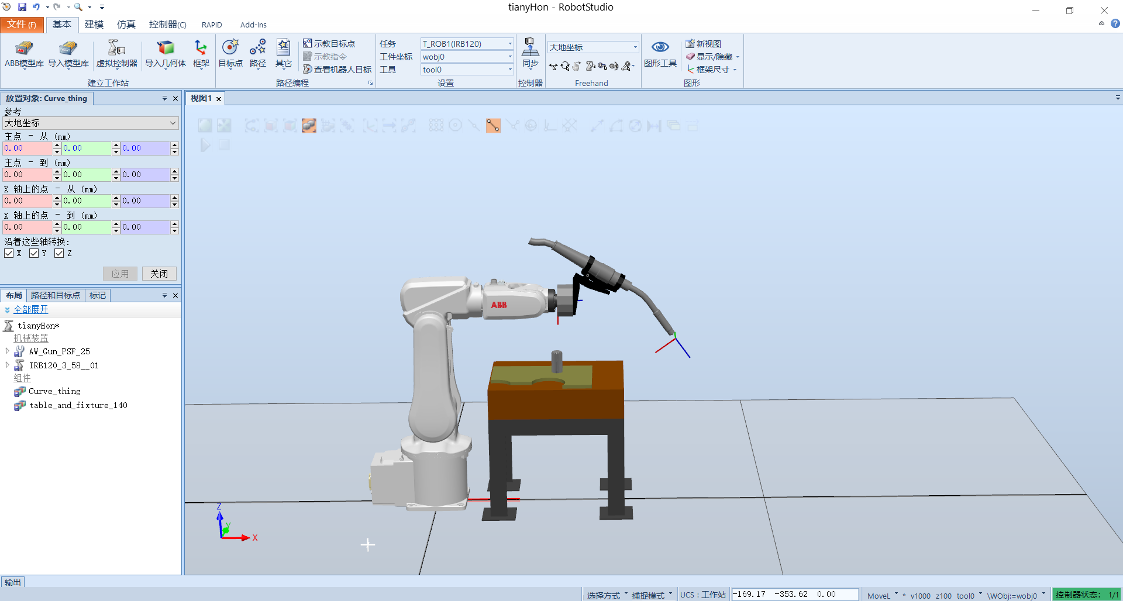Select Freehand rotate tool
This screenshot has width=1123, height=601.
click(x=565, y=67)
